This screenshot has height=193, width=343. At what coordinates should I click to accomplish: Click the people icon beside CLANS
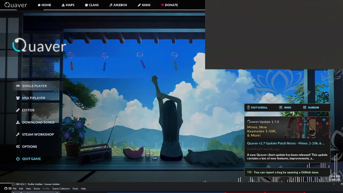(87, 5)
